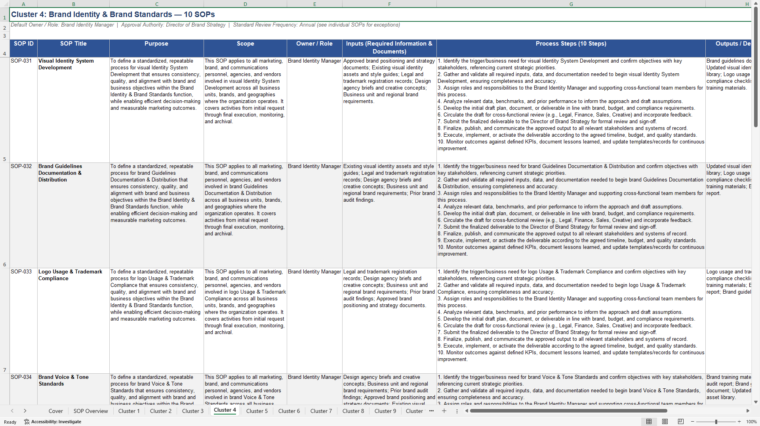The height and width of the screenshot is (426, 760).
Task: Click the 'Purpose' header cell
Action: click(x=156, y=48)
